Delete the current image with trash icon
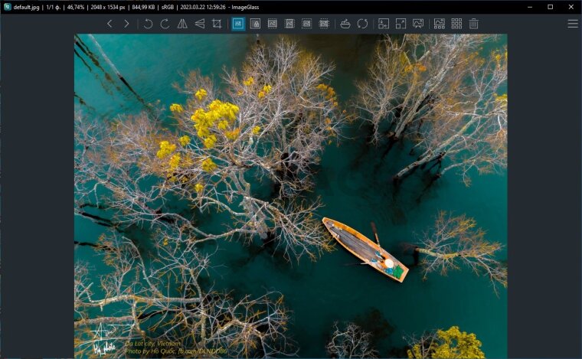This screenshot has width=582, height=359. [474, 24]
